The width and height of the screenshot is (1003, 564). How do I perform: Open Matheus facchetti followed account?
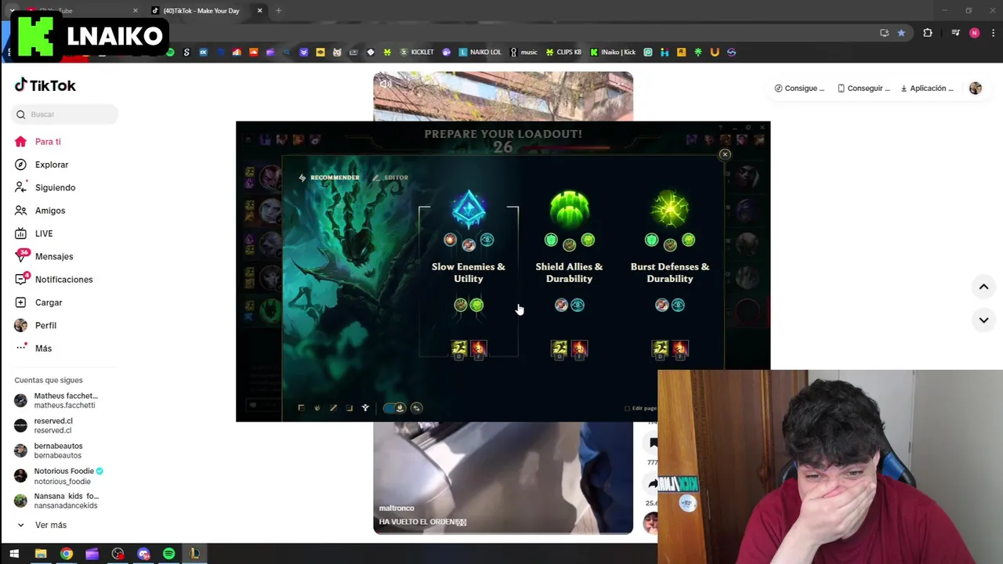pyautogui.click(x=56, y=400)
